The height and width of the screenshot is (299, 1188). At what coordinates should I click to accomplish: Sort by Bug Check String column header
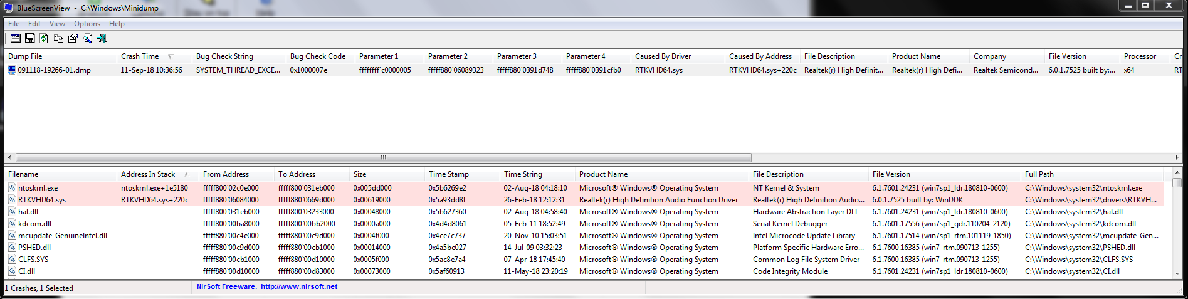tap(238, 56)
